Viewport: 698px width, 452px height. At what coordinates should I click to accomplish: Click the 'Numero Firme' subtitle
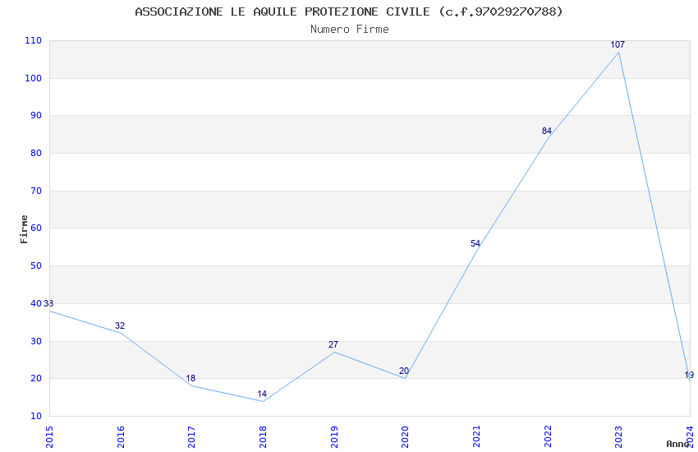350,30
